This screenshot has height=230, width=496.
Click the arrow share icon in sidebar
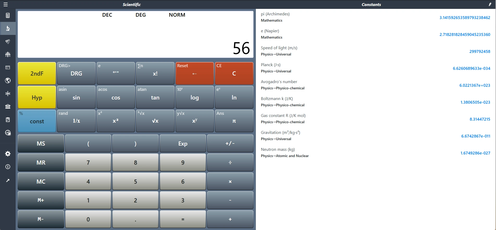point(8,180)
